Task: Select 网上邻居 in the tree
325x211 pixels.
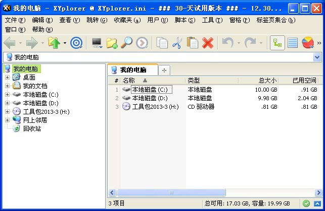Action: click(35, 120)
